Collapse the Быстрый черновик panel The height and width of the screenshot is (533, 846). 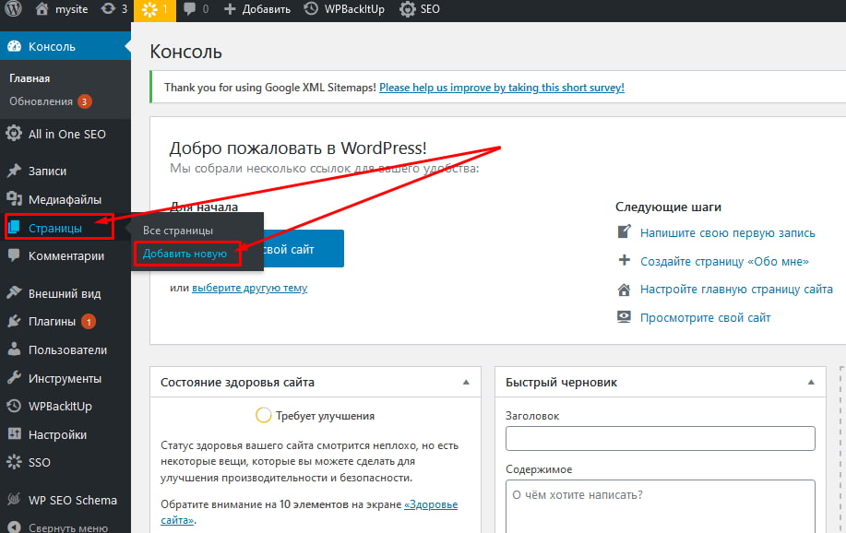click(x=811, y=382)
